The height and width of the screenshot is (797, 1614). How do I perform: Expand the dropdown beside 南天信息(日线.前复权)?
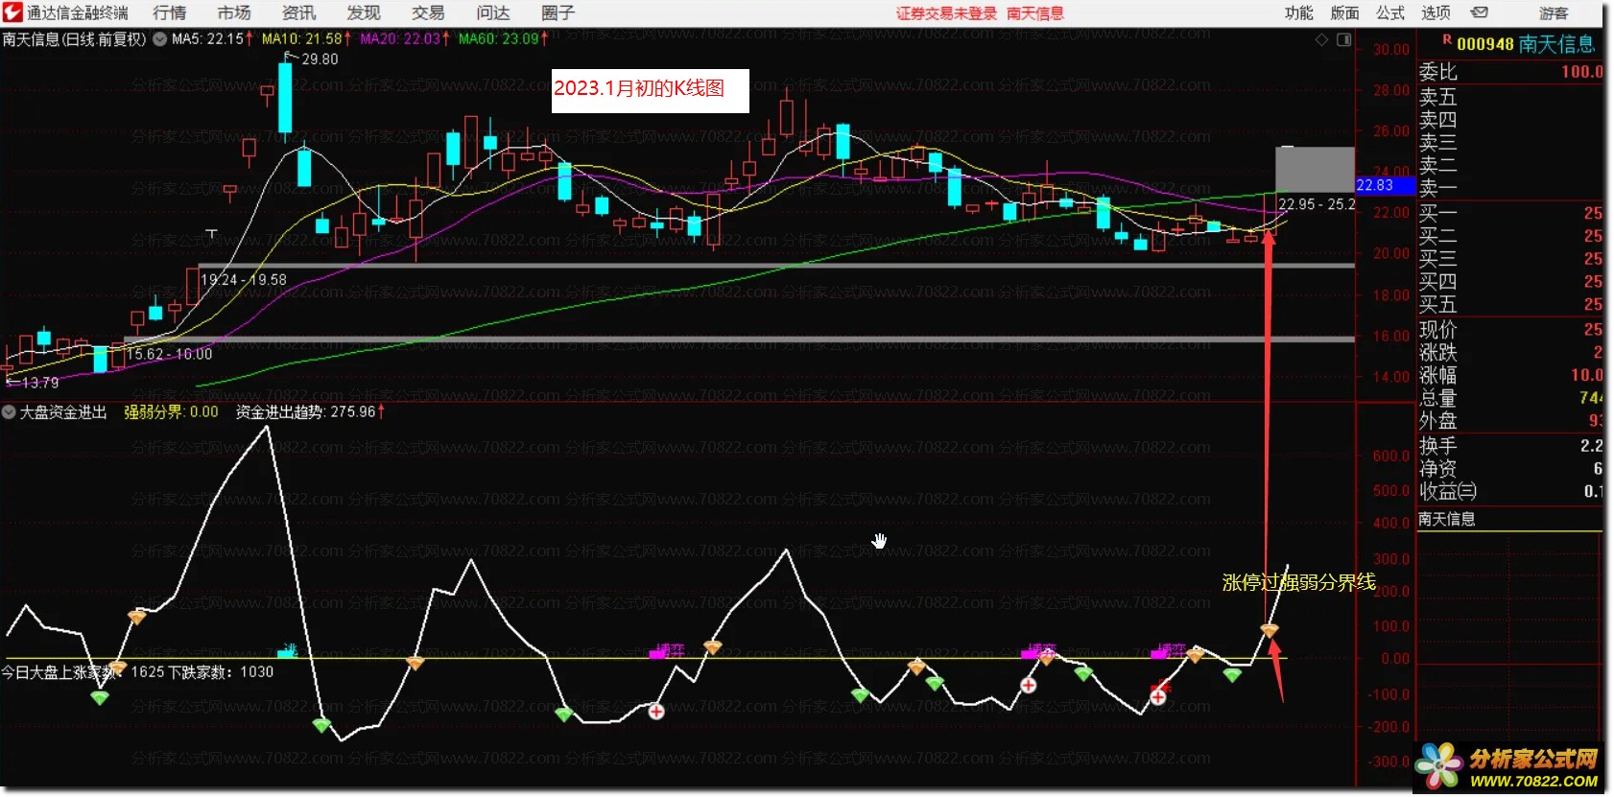(x=159, y=39)
